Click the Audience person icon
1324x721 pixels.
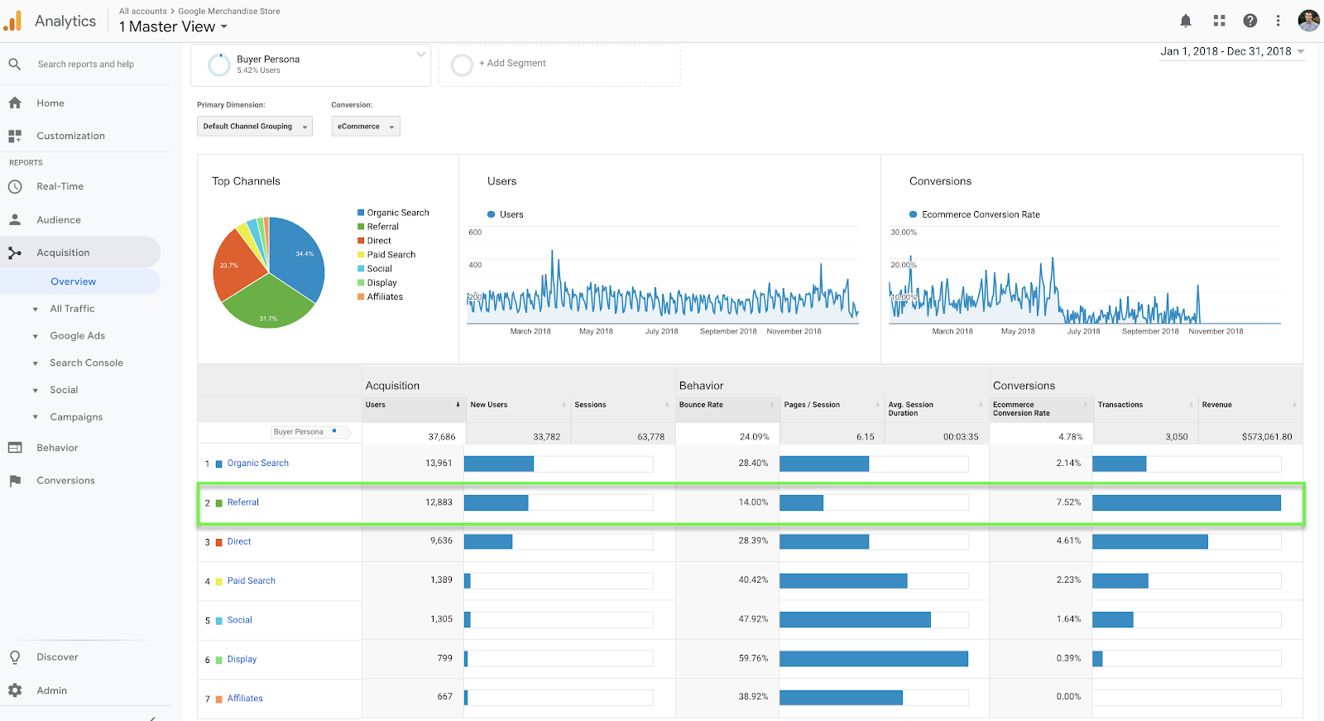click(15, 220)
